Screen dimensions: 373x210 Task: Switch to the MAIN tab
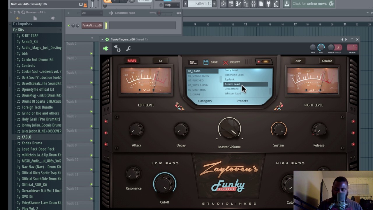coord(132,61)
